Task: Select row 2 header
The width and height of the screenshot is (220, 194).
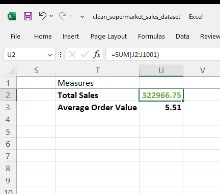Action: [x=8, y=95]
